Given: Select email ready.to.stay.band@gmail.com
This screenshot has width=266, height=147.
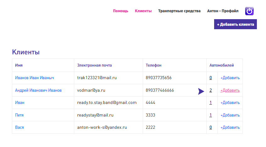Looking at the screenshot, I should [x=107, y=103].
